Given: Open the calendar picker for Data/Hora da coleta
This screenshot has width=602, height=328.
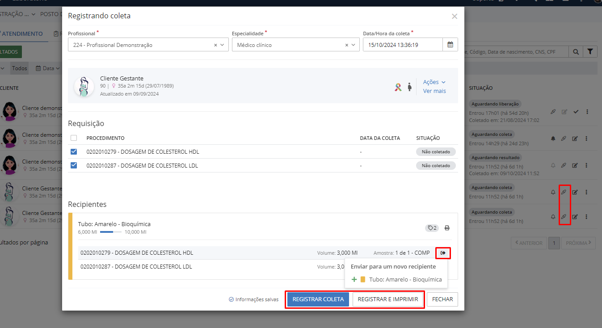Looking at the screenshot, I should [450, 45].
